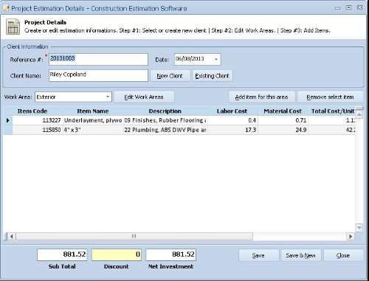Click the Total Cost/Unit column header

click(331, 111)
